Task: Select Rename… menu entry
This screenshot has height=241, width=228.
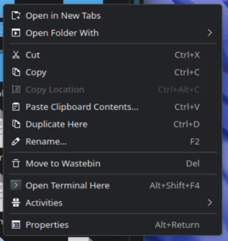Action: point(113,142)
